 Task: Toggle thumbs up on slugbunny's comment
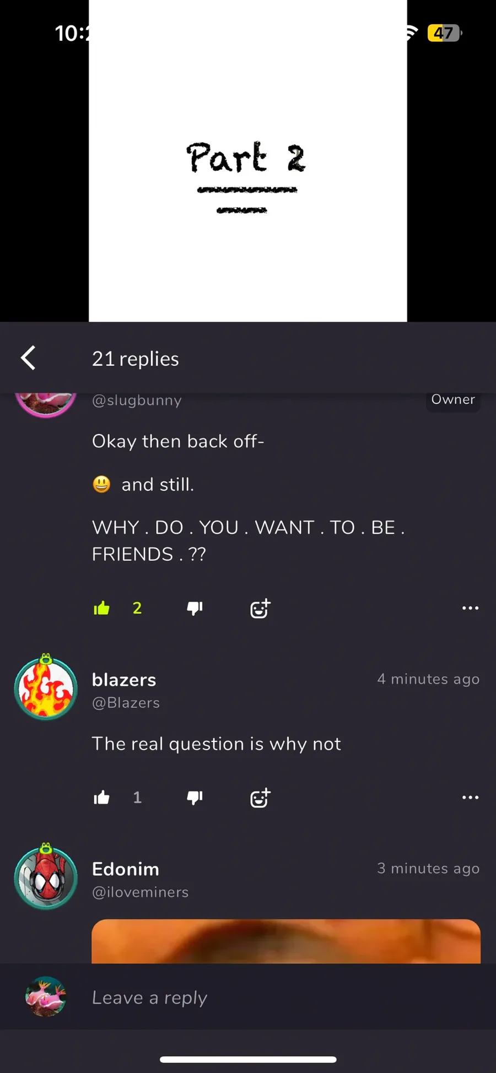point(102,608)
